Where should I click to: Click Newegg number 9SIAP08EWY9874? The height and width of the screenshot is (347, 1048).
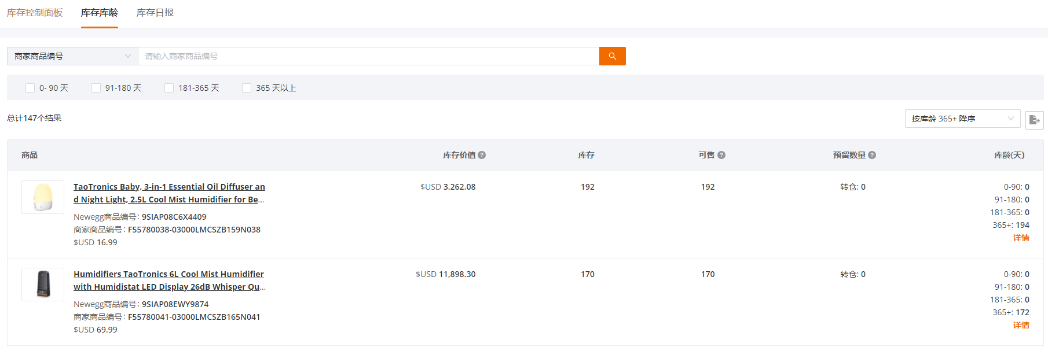click(175, 304)
